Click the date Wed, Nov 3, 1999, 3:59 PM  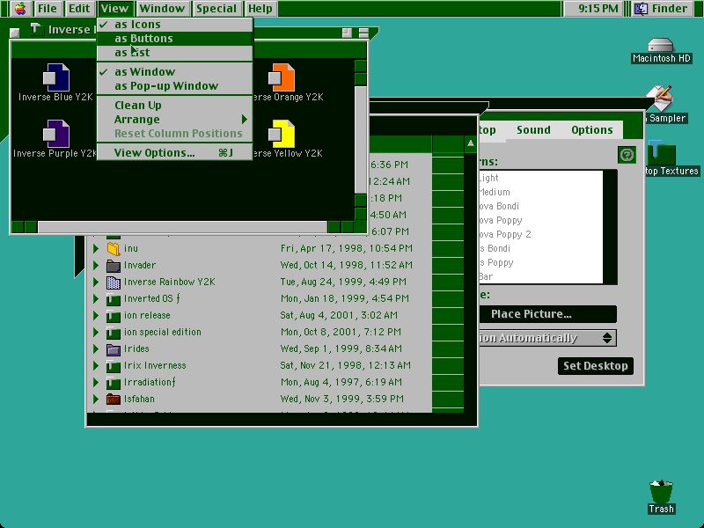click(342, 400)
